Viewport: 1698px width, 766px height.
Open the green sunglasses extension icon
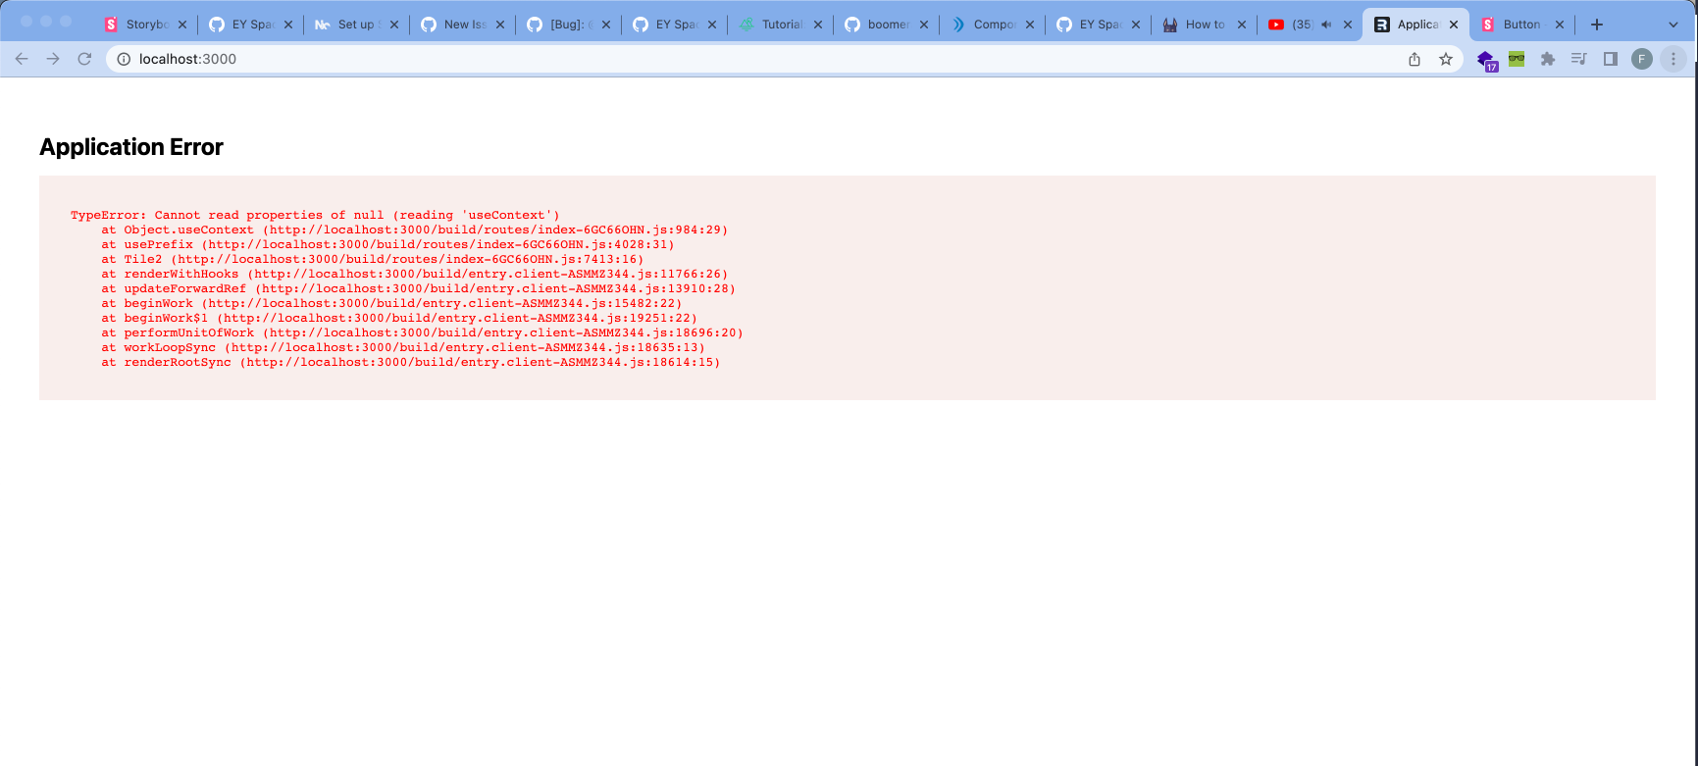pos(1517,59)
